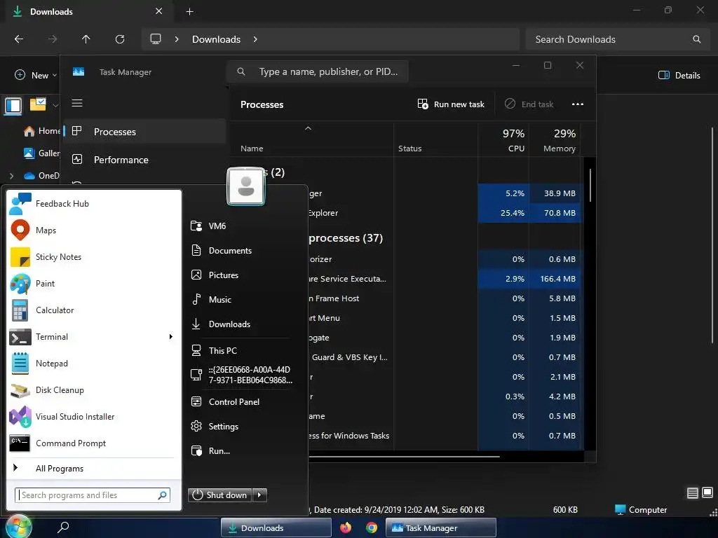Screen dimensions: 718x538
Task: Click Task Manager vertical scrollbar
Action: (x=590, y=185)
